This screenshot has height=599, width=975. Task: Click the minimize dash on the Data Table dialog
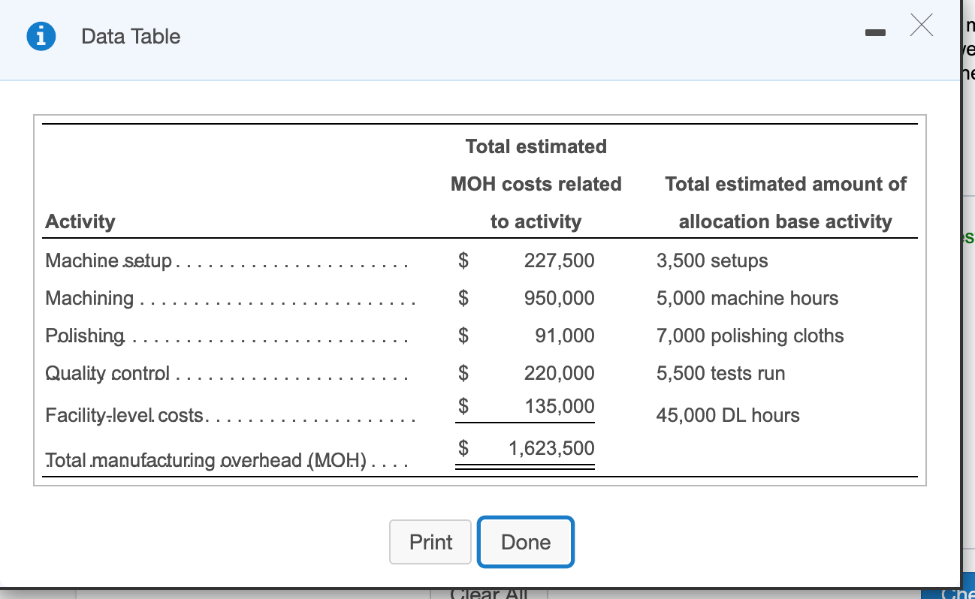(x=876, y=33)
